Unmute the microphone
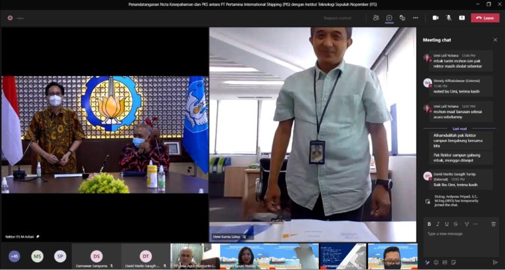505x270 pixels. (x=448, y=18)
